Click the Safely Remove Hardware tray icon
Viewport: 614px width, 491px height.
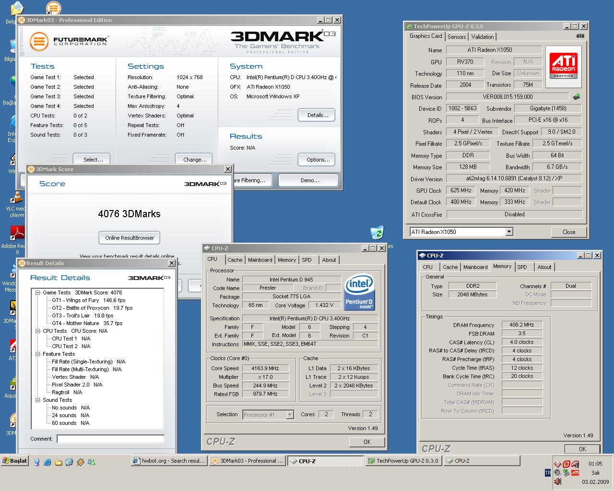(x=566, y=473)
